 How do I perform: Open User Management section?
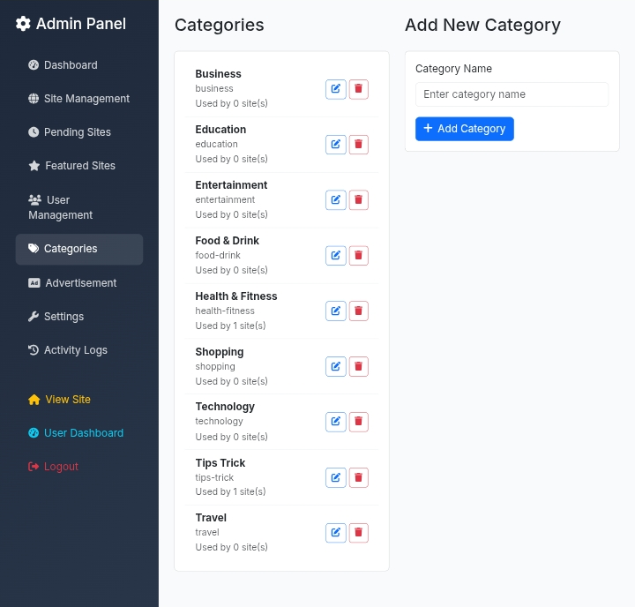point(79,207)
